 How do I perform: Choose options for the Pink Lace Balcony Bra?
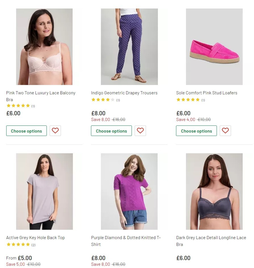[x=26, y=131]
